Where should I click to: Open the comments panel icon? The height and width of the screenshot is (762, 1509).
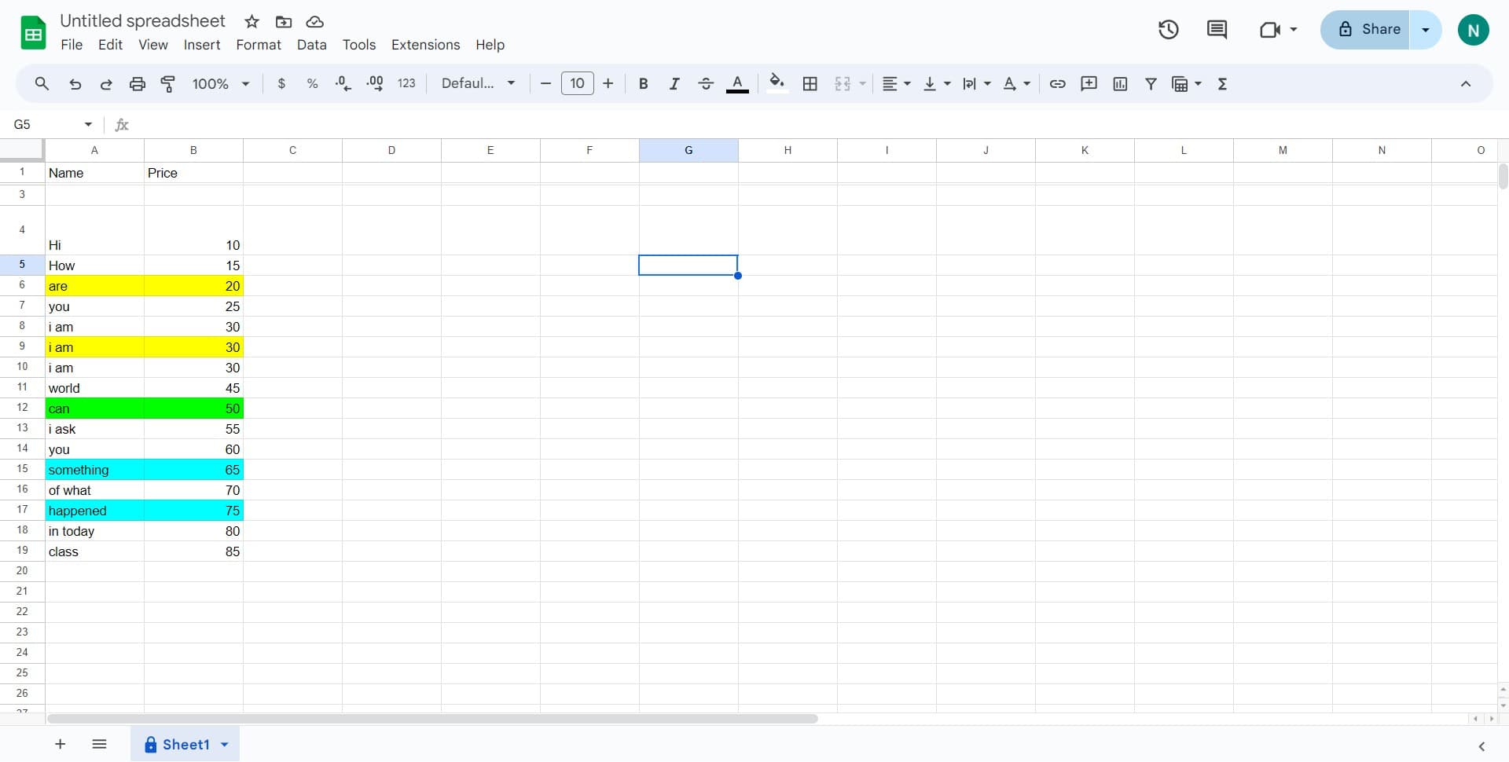pyautogui.click(x=1217, y=30)
